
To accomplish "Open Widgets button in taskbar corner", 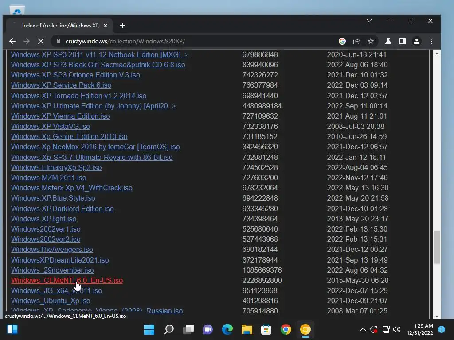I will coord(12,329).
